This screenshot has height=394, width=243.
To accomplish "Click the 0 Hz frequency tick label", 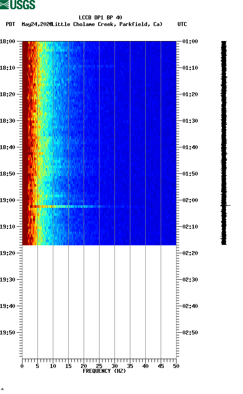I will [22, 366].
